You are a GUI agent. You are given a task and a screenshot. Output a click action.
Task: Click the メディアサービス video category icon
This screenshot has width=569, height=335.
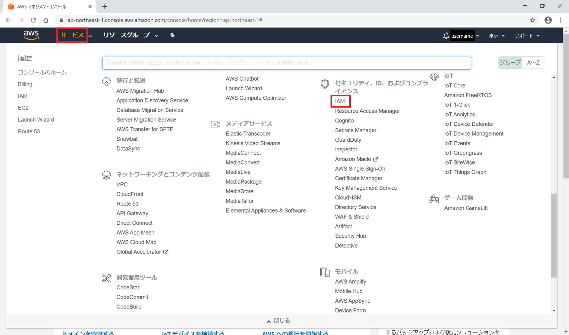216,124
